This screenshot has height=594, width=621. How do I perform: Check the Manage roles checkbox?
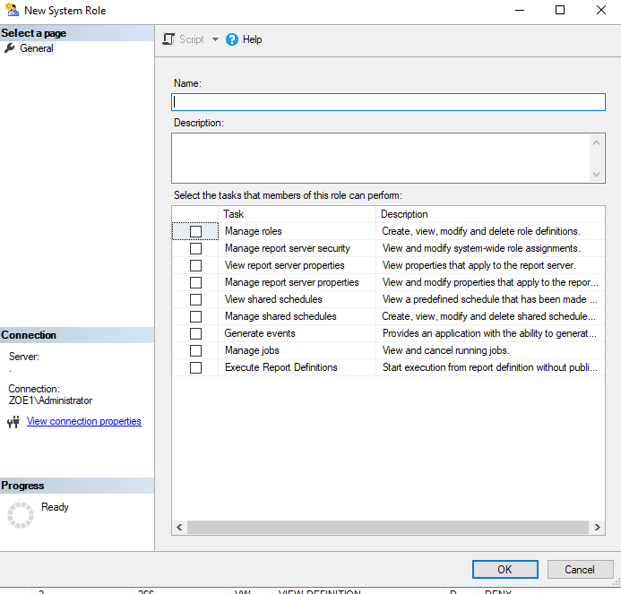[195, 232]
